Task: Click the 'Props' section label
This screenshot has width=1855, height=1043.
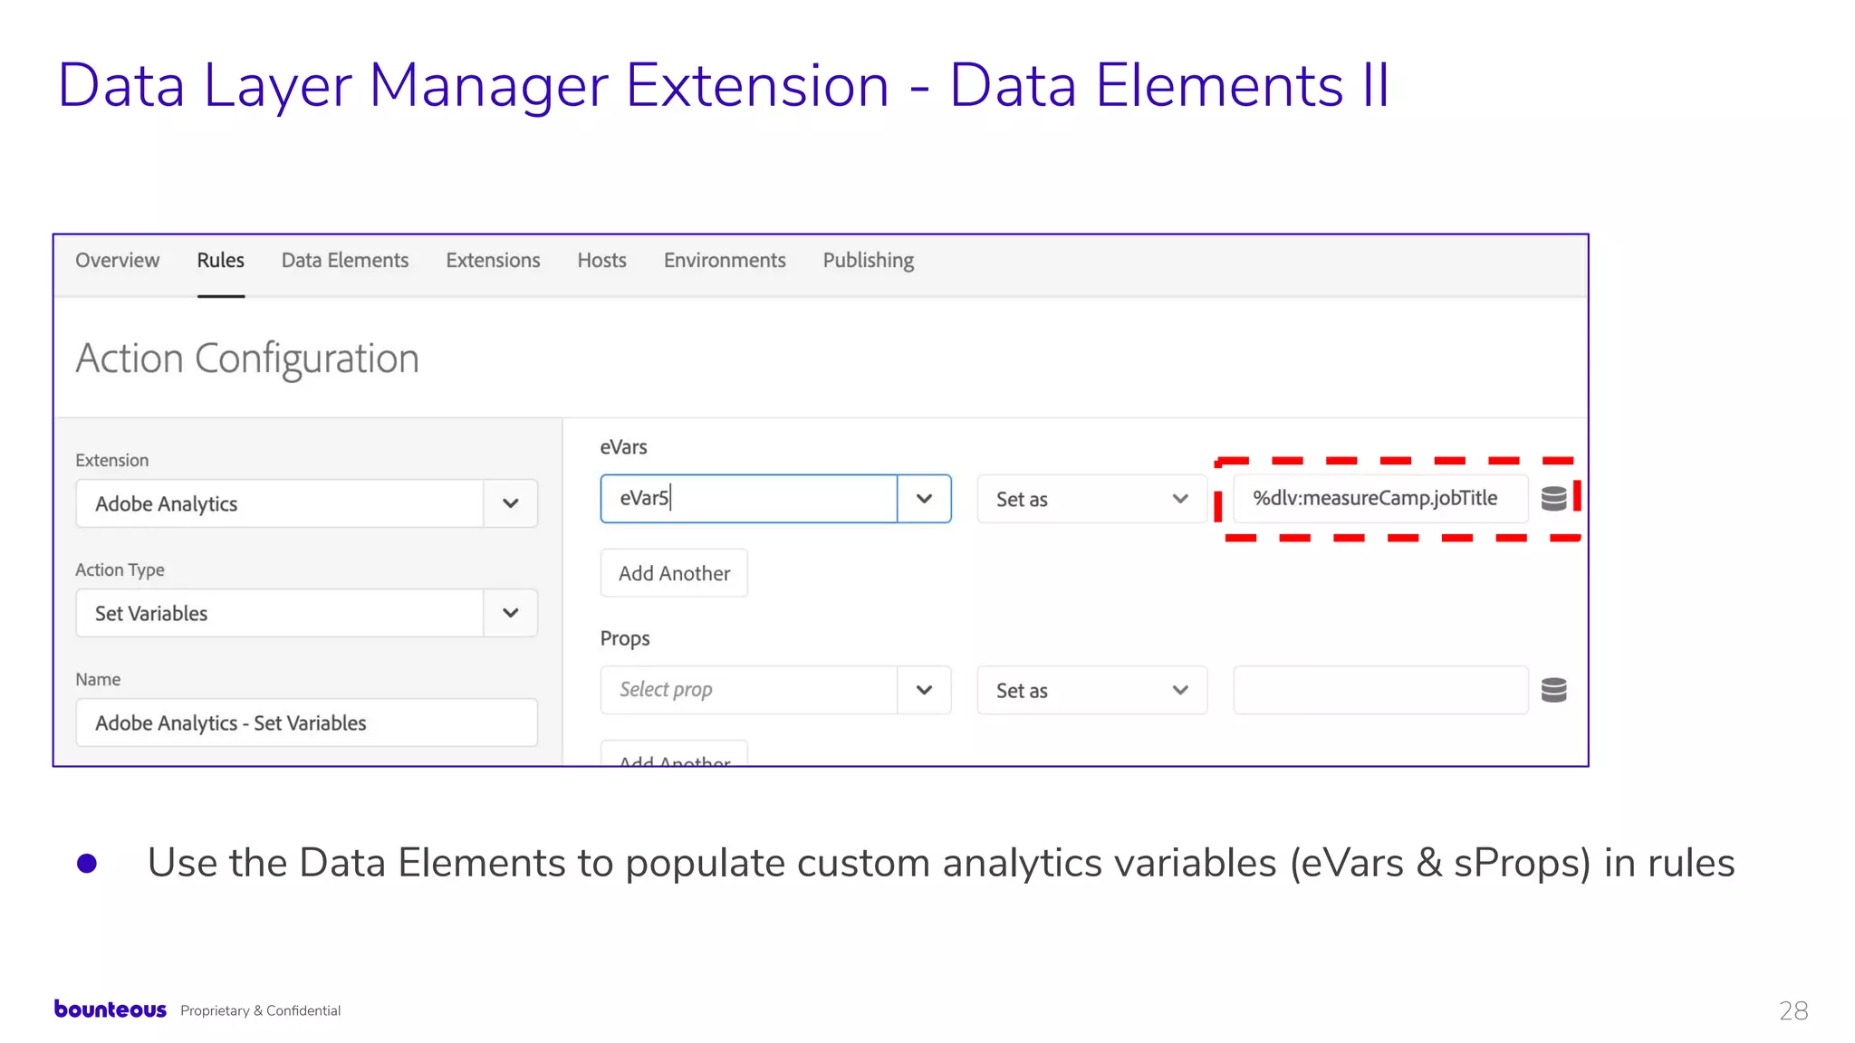Action: 625,638
